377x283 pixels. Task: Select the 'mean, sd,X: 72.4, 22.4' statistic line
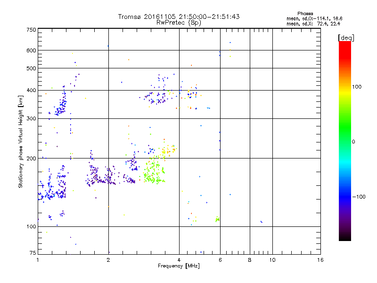(313, 24)
